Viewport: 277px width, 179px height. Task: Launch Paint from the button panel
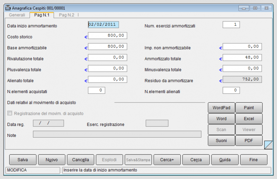[x=249, y=108]
